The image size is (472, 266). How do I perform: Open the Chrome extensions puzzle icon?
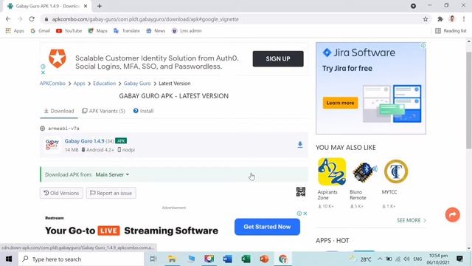coord(440,19)
